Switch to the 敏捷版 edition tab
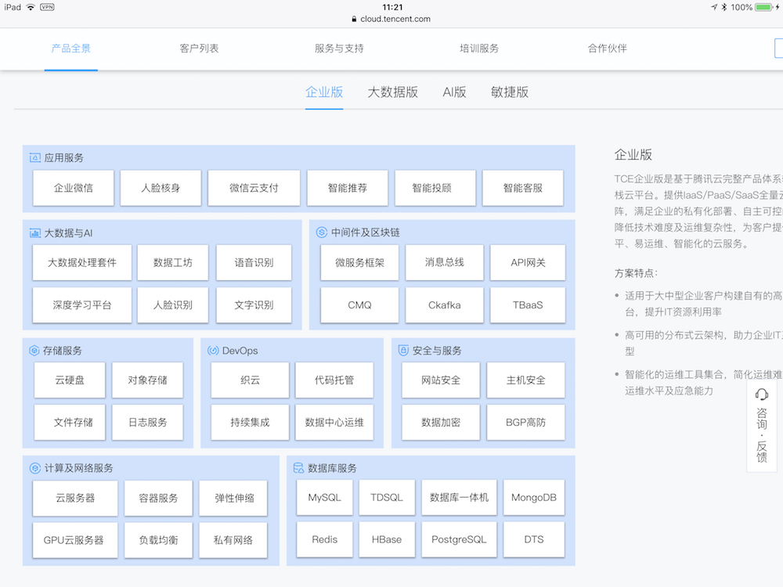 (510, 92)
